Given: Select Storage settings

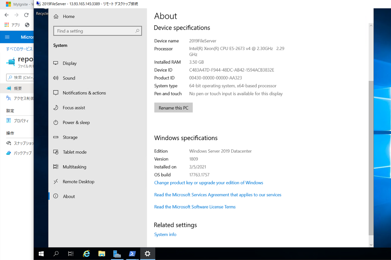Looking at the screenshot, I should coord(70,137).
